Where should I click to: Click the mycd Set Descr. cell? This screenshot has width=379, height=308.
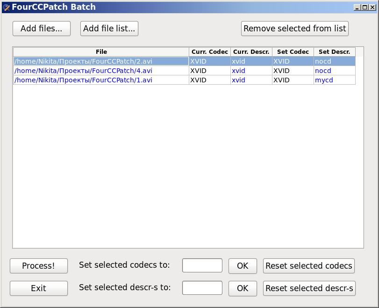pos(334,80)
